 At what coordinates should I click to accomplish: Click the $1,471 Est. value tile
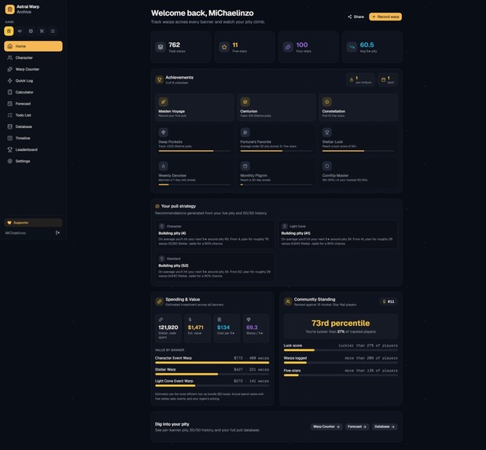[197, 328]
